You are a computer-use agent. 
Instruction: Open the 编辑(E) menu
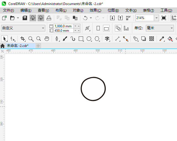26,10
